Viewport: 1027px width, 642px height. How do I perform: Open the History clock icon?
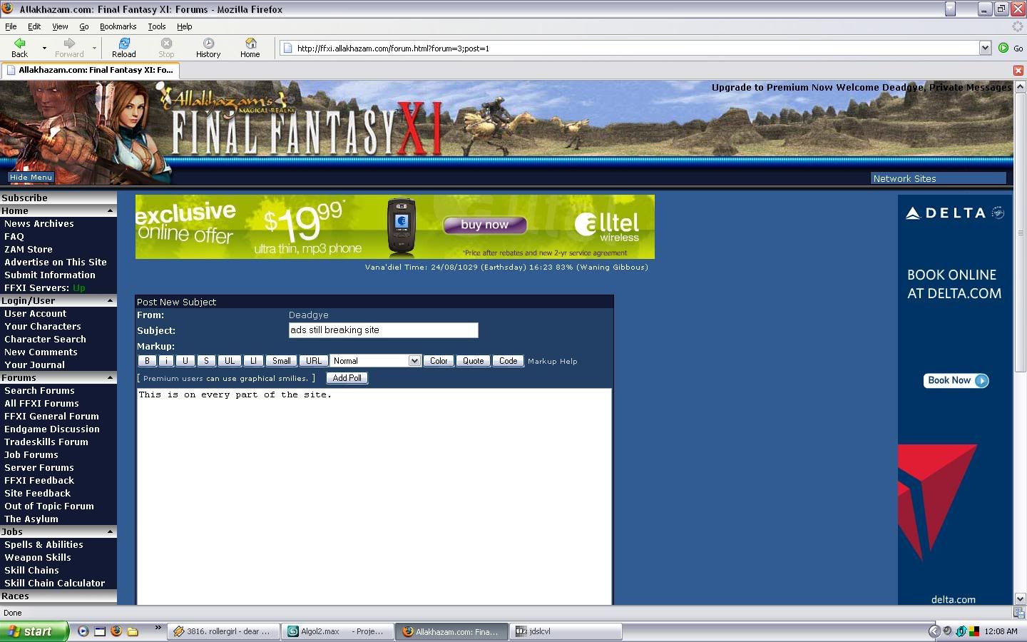(208, 44)
